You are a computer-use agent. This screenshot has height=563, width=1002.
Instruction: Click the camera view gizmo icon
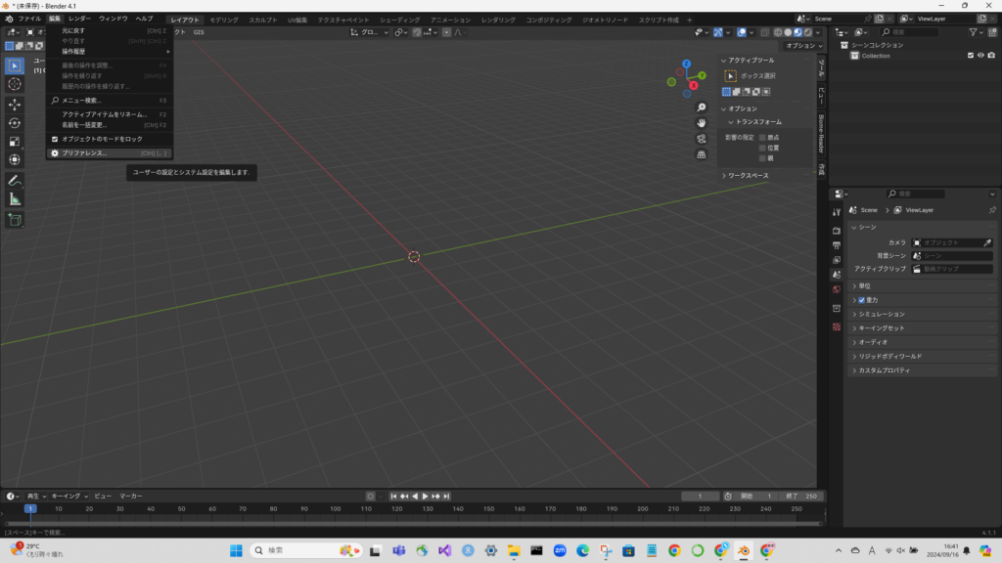coord(702,139)
